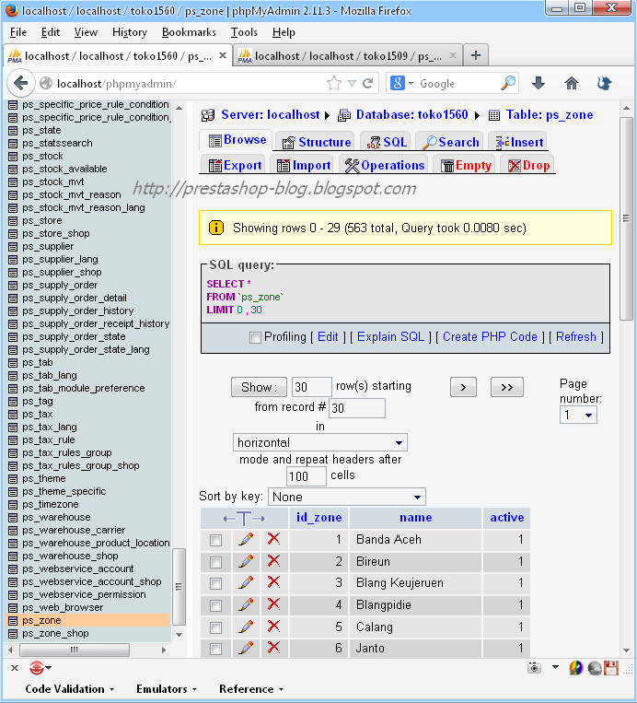This screenshot has width=637, height=703.
Task: Click the search magnifier in Google box
Action: click(x=508, y=83)
